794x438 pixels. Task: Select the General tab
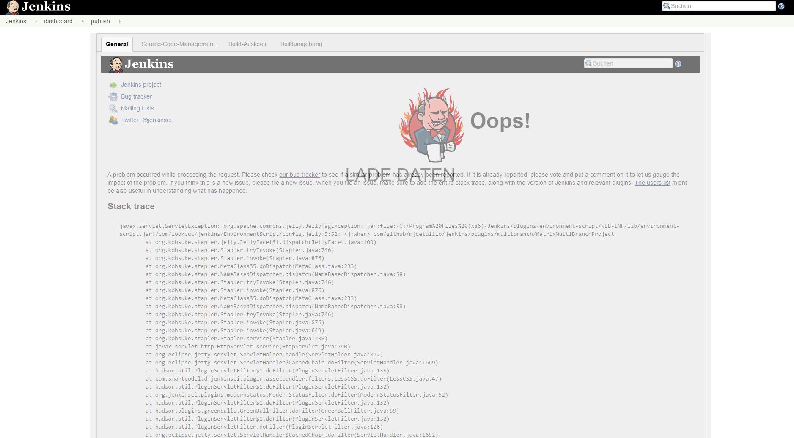(x=117, y=44)
